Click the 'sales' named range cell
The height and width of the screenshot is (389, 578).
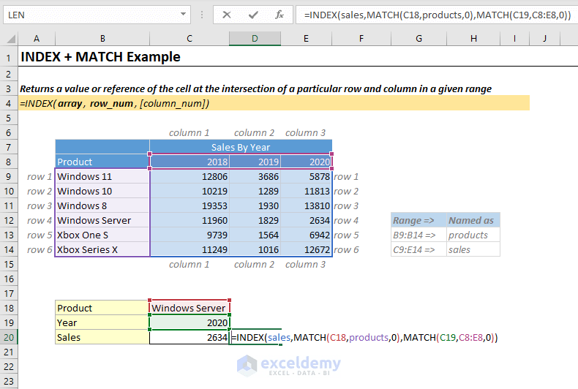(473, 249)
